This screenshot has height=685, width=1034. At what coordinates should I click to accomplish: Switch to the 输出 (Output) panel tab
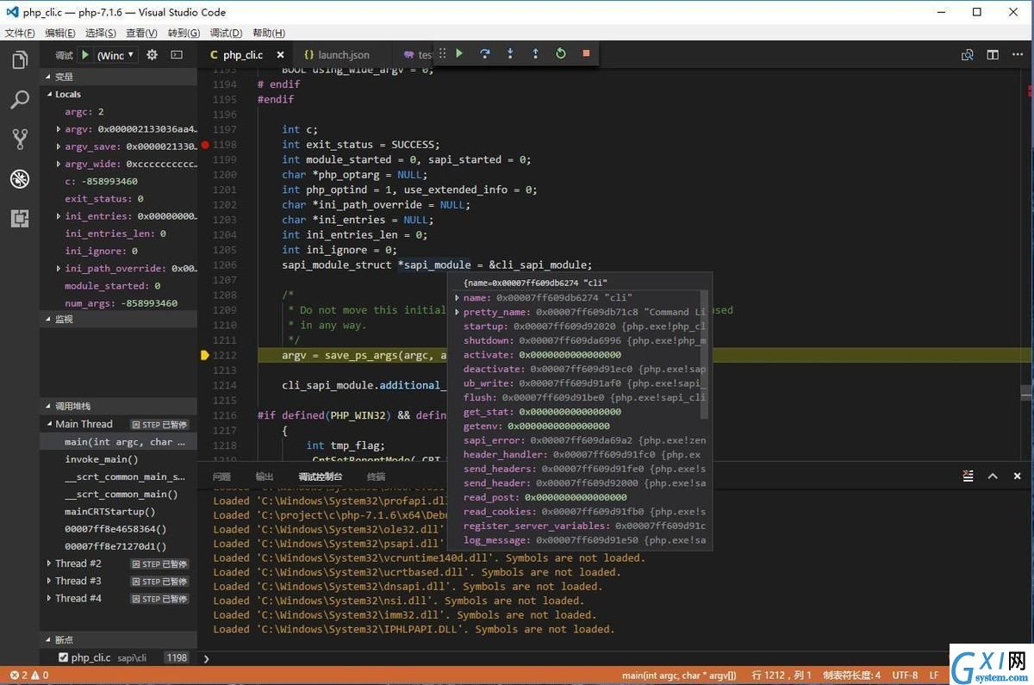(x=265, y=476)
